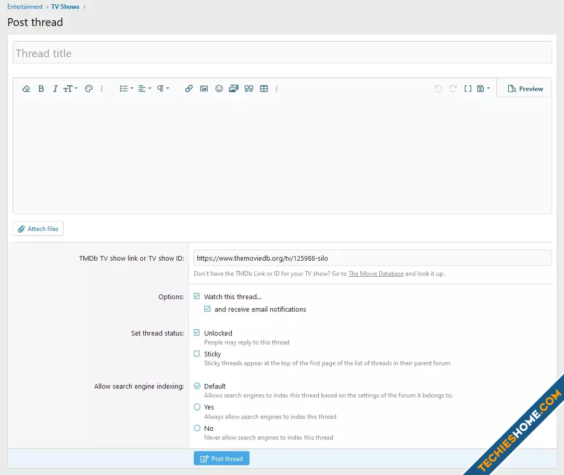Open the List dropdown in toolbar
This screenshot has width=564, height=475.
(x=126, y=89)
